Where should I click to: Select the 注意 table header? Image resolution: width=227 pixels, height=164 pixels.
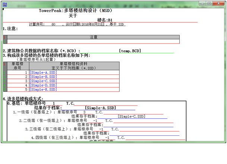tap(94, 37)
